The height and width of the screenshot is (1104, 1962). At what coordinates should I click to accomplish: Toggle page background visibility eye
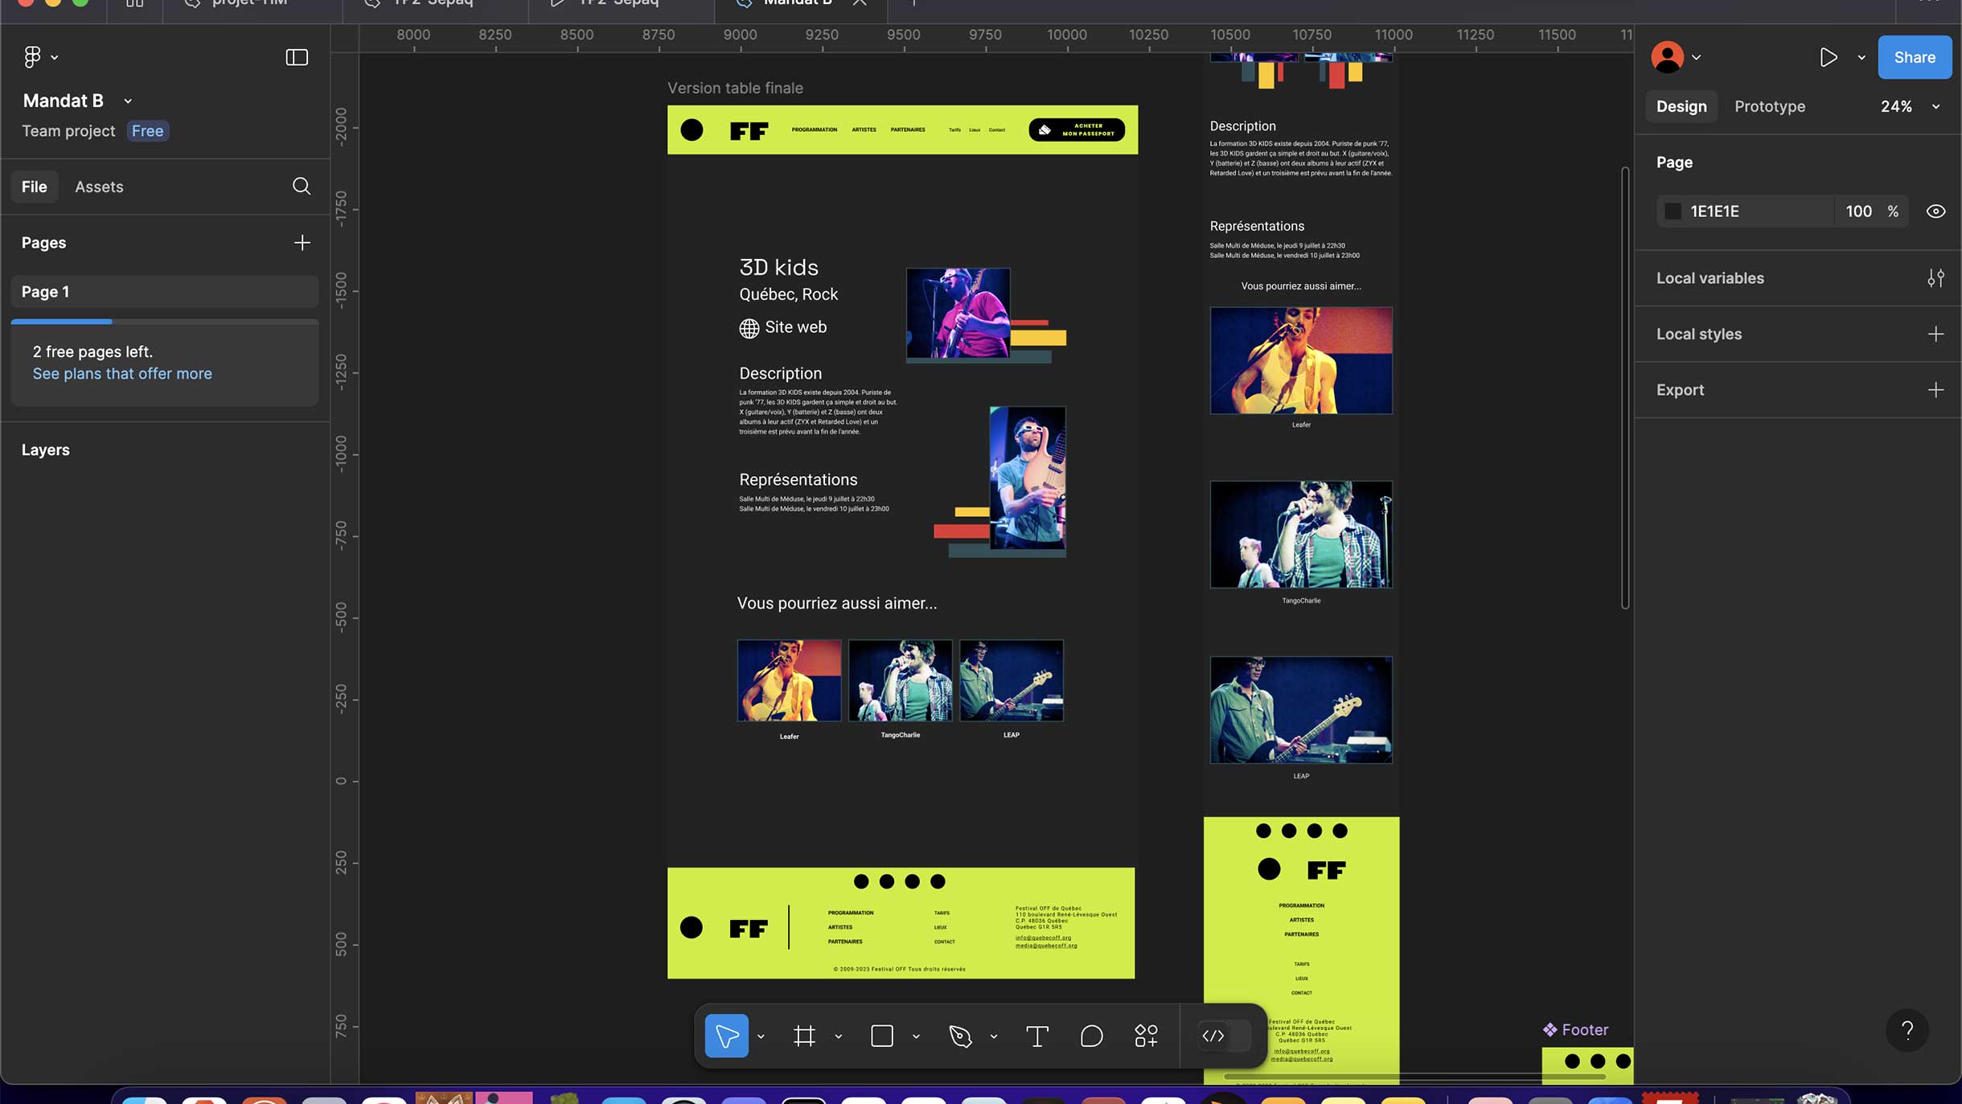click(1935, 211)
